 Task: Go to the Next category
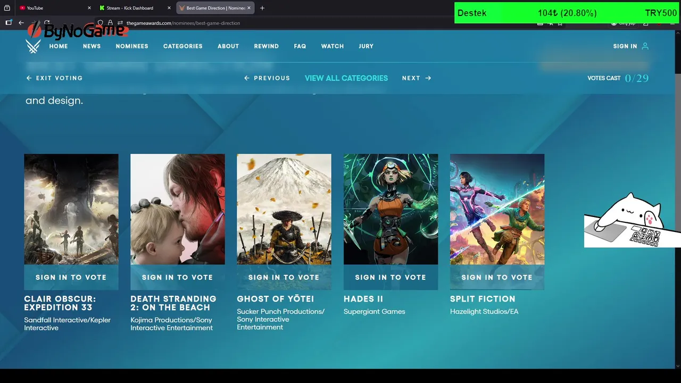coord(417,78)
